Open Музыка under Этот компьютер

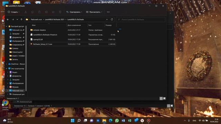(x=15, y=87)
